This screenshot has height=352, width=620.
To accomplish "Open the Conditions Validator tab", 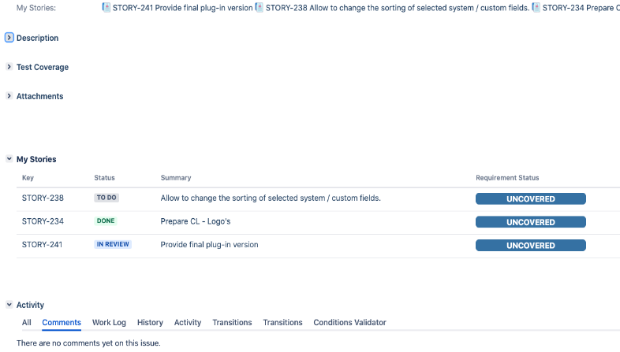I will coord(349,323).
